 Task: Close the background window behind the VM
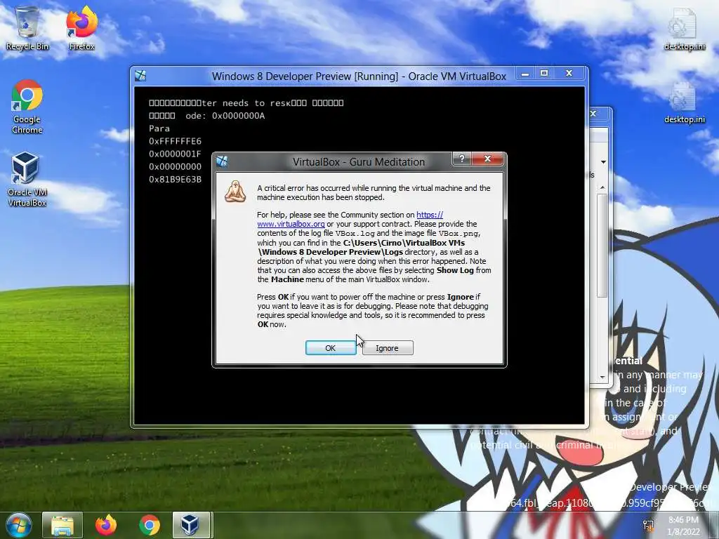pyautogui.click(x=593, y=113)
